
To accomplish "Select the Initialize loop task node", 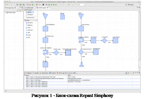I will point(45,40).
